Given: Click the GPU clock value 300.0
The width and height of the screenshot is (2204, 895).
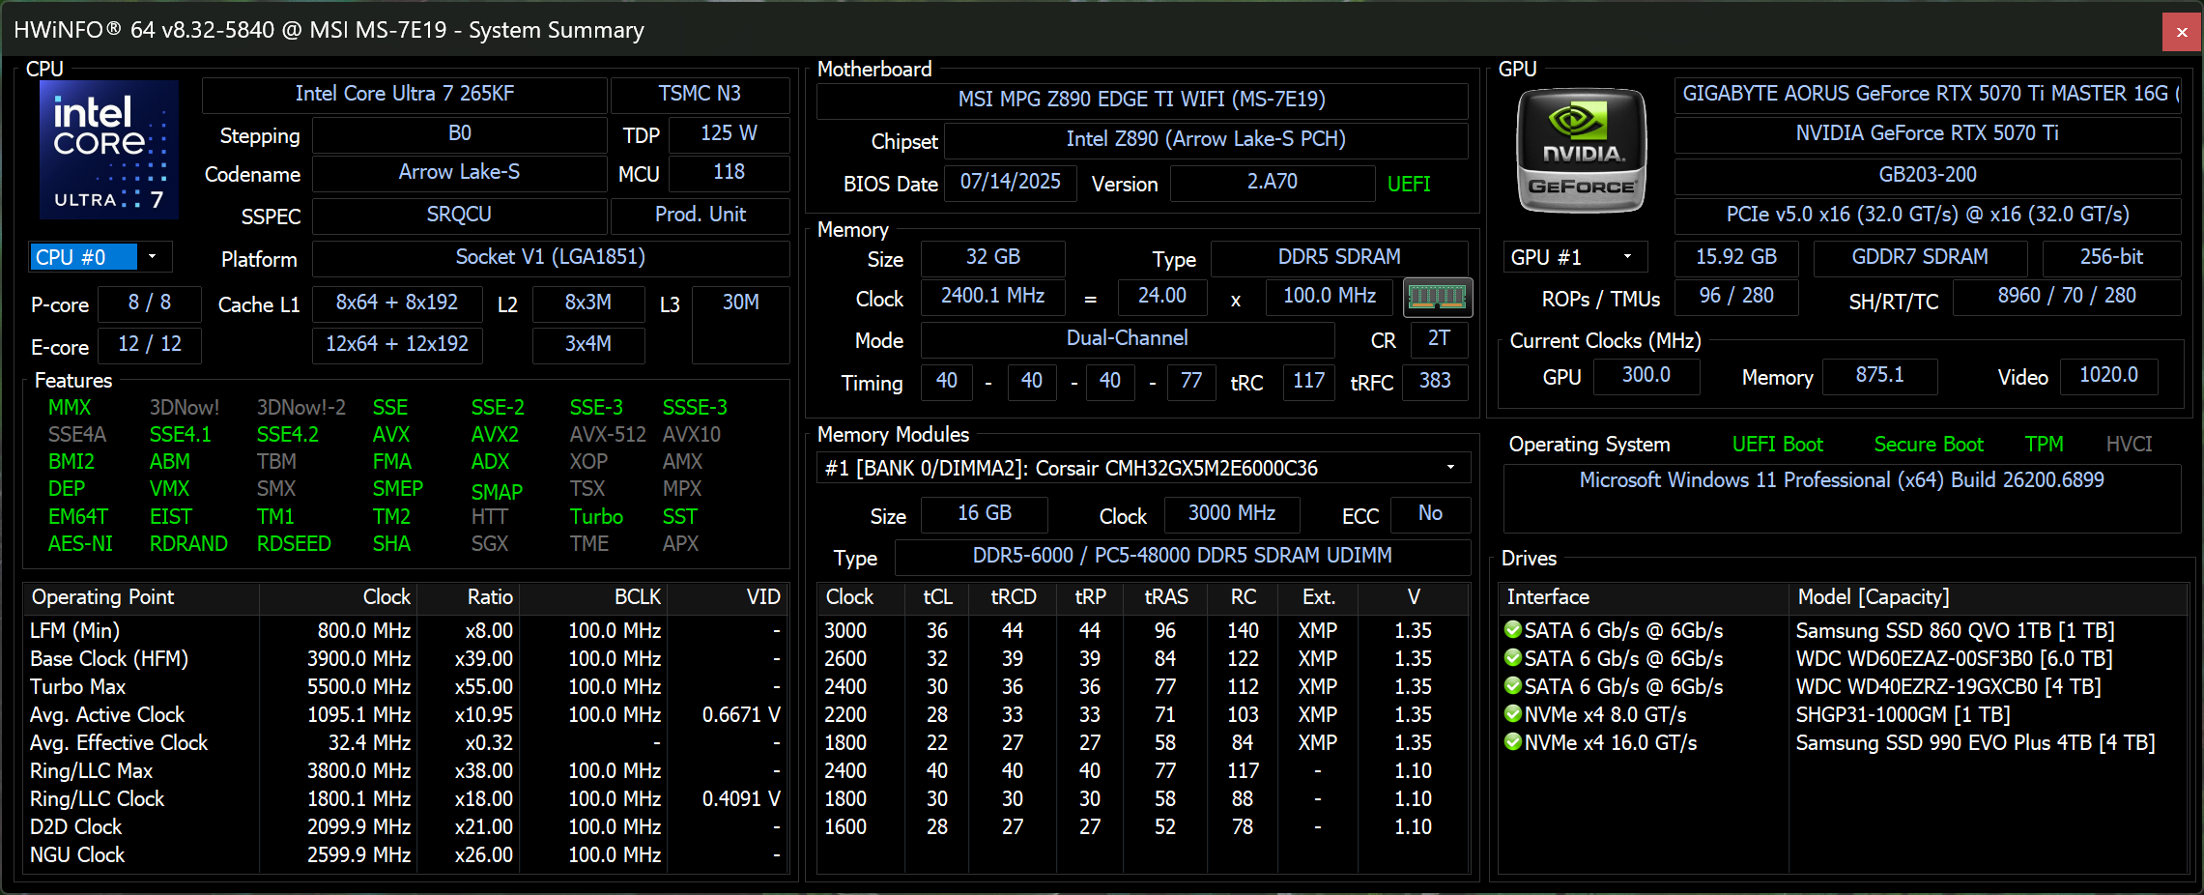Looking at the screenshot, I should coord(1646,375).
